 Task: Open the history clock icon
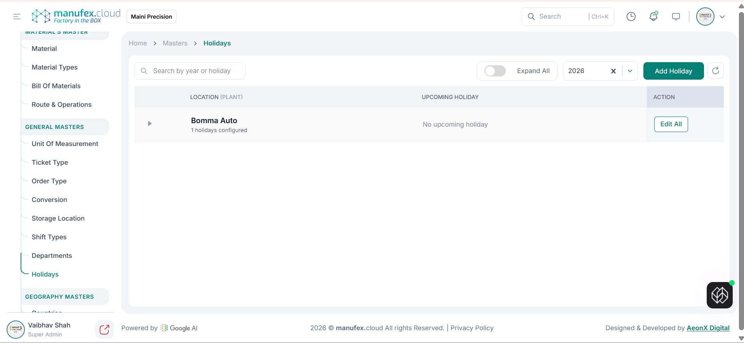click(x=631, y=16)
